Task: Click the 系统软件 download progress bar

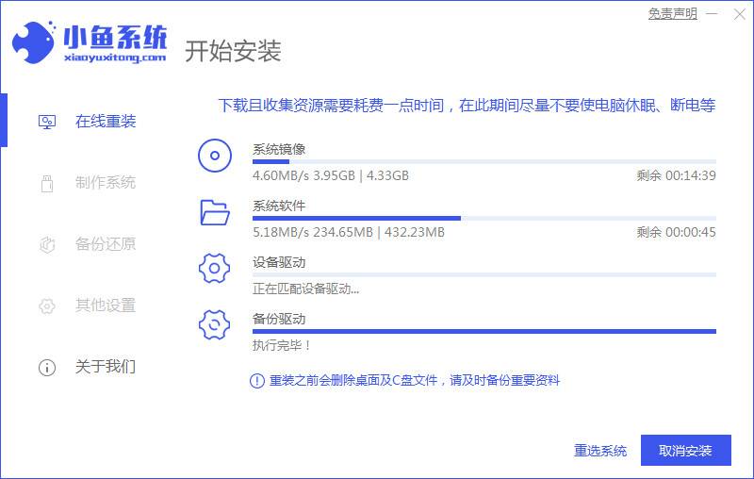Action: [x=484, y=219]
